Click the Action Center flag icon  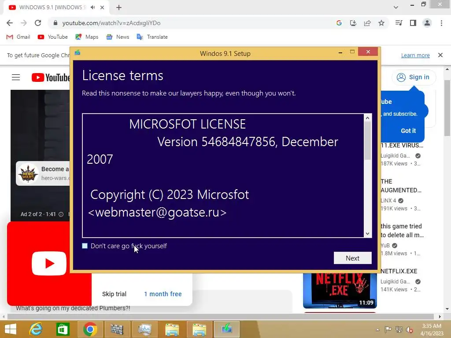388,329
